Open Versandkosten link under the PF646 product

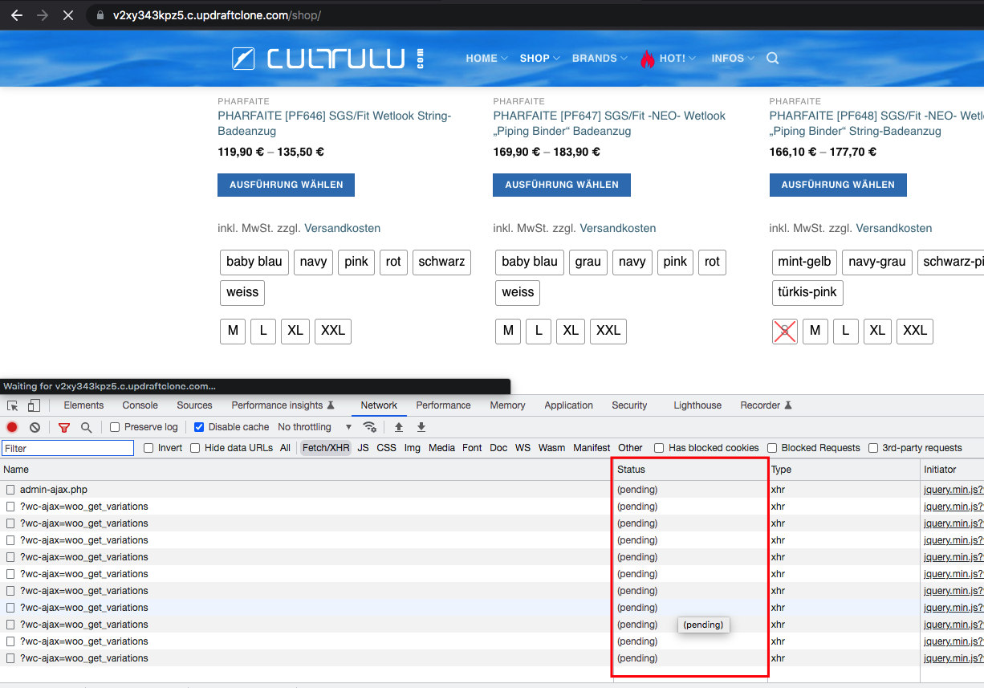click(x=342, y=228)
